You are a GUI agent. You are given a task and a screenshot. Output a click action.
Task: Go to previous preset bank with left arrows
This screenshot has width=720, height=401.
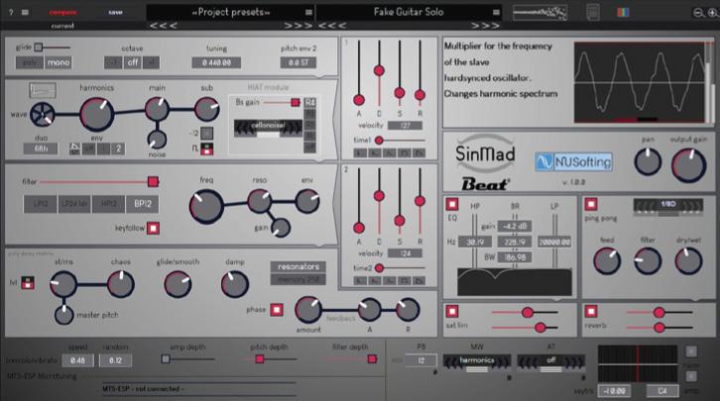point(163,26)
